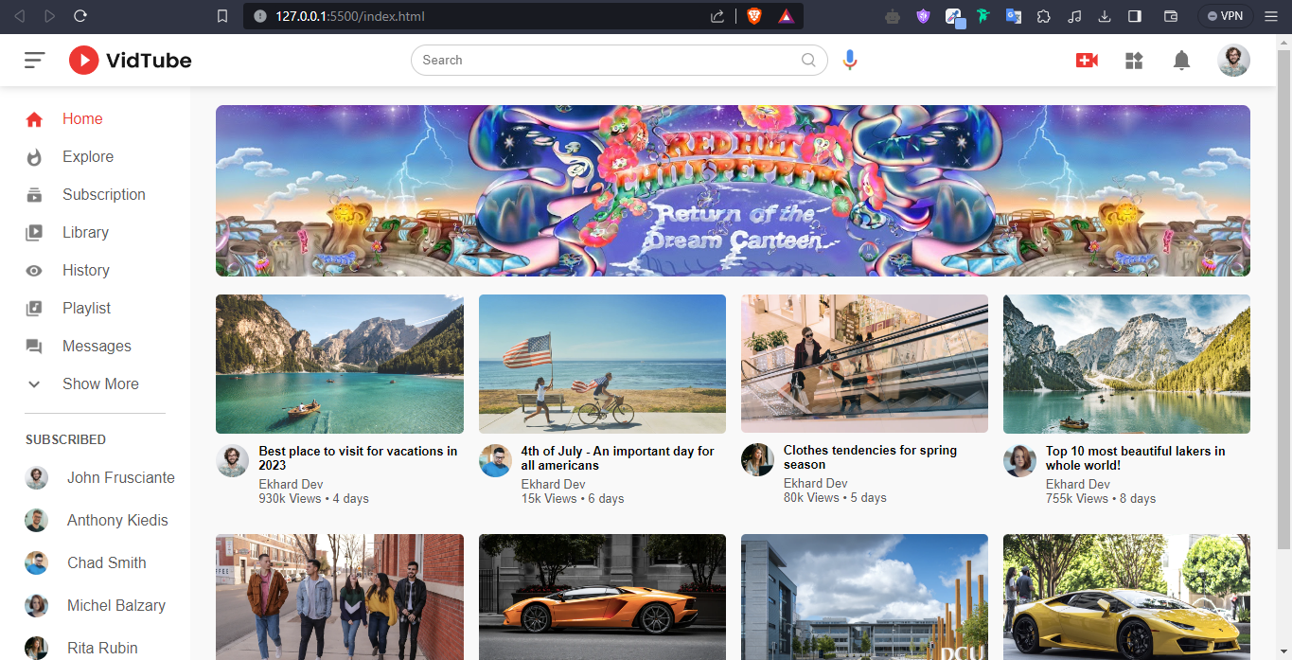Open Subscription in the sidebar menu
This screenshot has width=1292, height=660.
tap(104, 194)
